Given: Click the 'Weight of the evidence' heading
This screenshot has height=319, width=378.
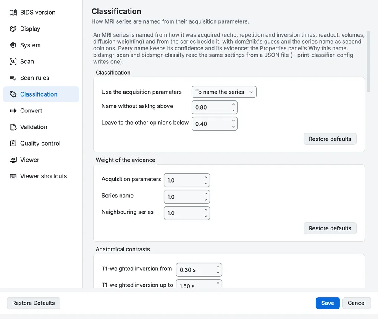Looking at the screenshot, I should [125, 160].
